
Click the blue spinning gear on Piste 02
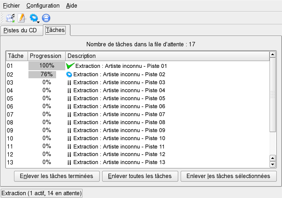click(69, 74)
